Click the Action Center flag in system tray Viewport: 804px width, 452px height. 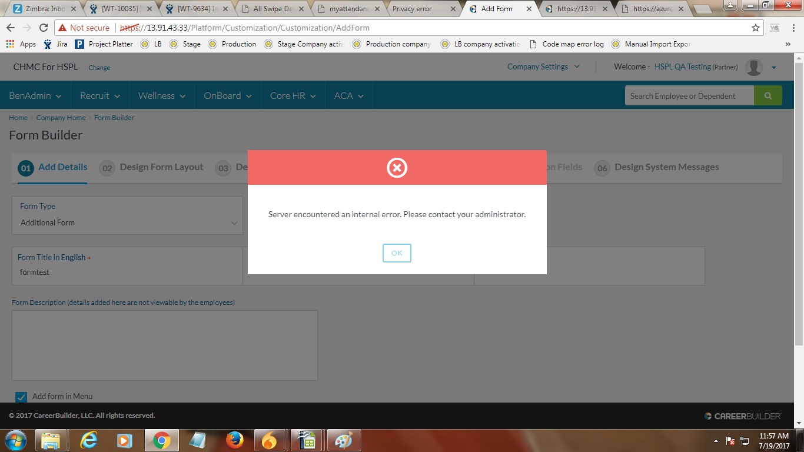[x=729, y=440]
